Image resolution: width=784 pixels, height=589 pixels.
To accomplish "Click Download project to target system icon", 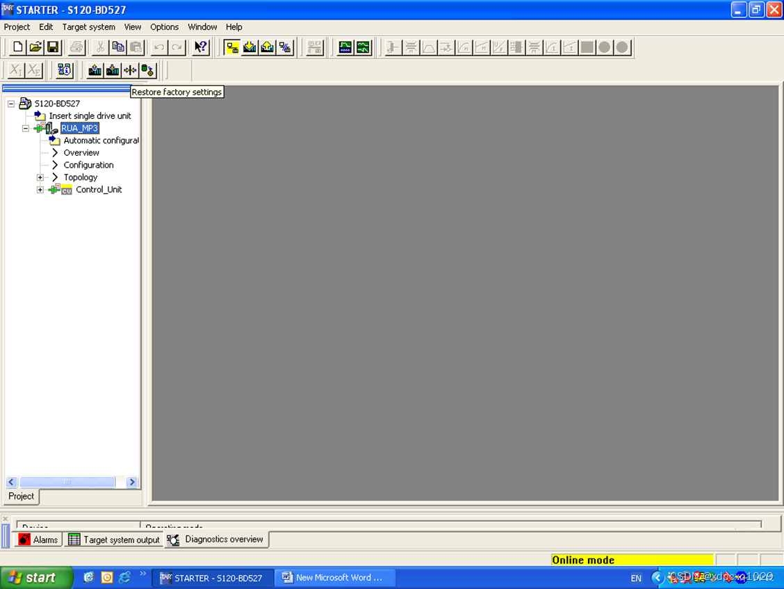I will click(x=250, y=47).
